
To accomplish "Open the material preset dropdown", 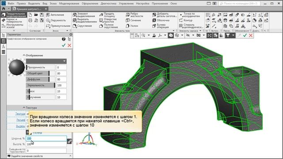I will [46, 61].
